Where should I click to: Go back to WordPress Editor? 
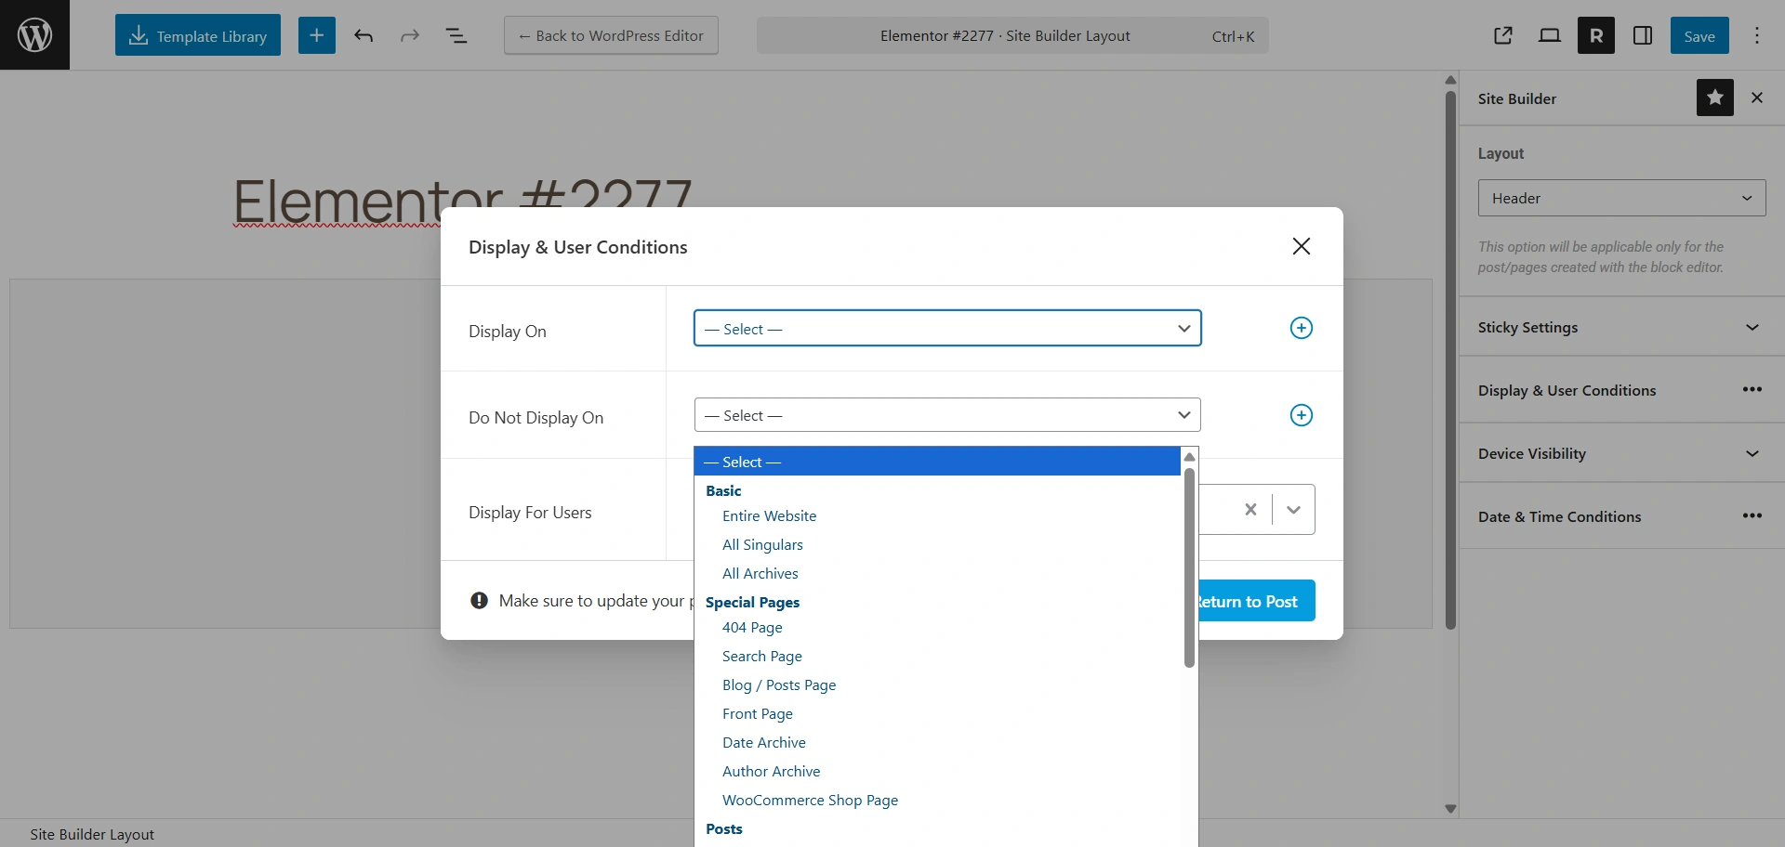click(x=611, y=35)
